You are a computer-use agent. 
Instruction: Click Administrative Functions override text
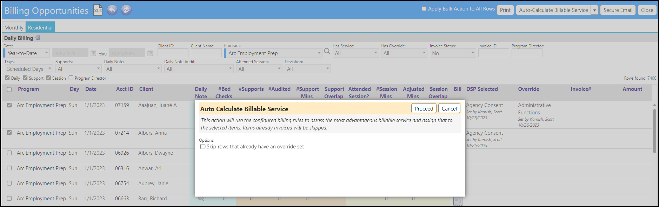tap(534, 109)
